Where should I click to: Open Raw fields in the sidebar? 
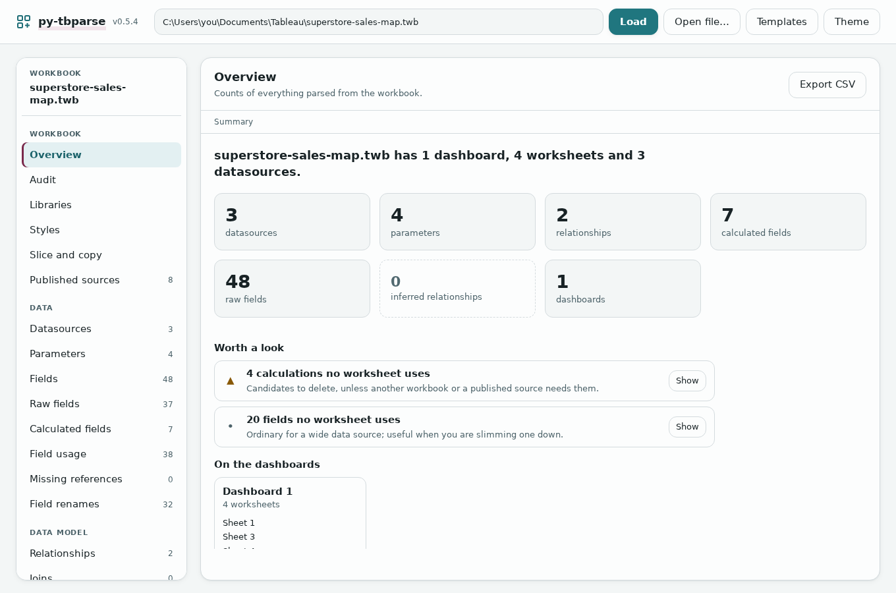pyautogui.click(x=101, y=404)
